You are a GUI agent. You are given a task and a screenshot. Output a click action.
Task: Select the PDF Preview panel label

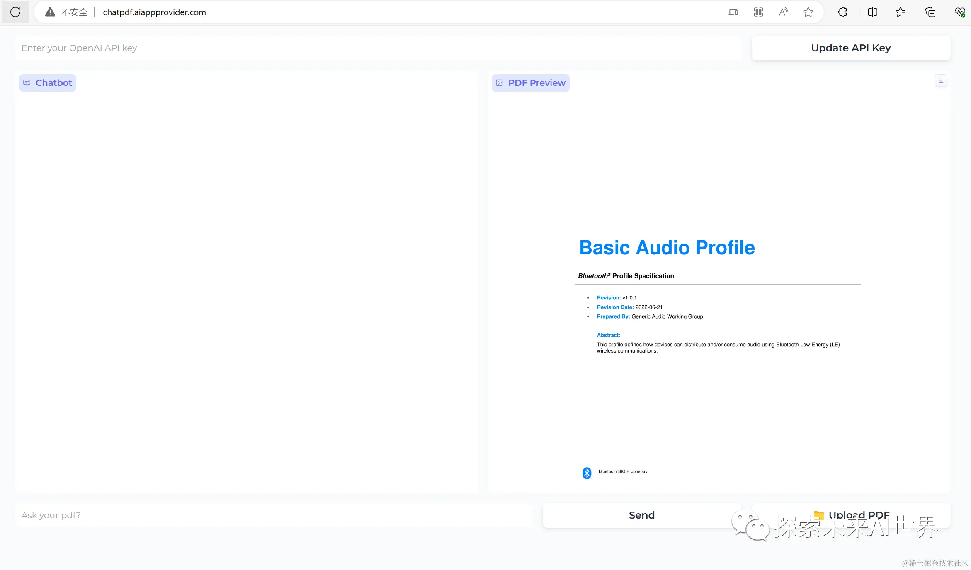[531, 83]
